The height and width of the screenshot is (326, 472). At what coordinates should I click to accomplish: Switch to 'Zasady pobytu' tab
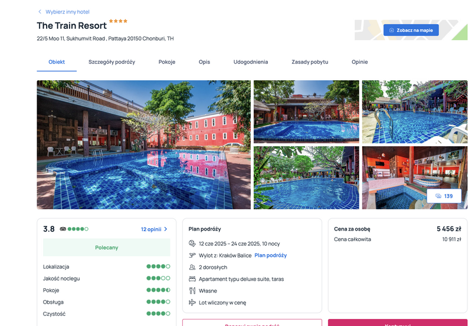pyautogui.click(x=310, y=62)
